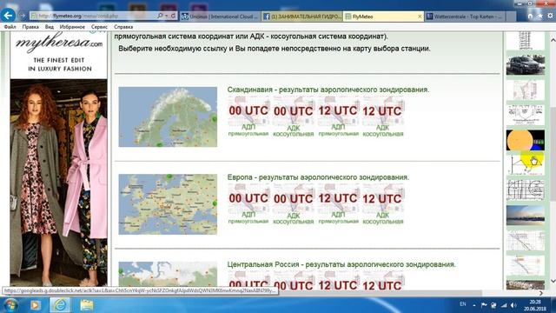
Task: Open Европа 12 UTC АДП прямоугольная
Action: click(338, 204)
